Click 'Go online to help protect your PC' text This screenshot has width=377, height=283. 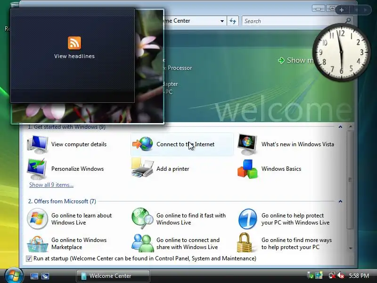[295, 219]
